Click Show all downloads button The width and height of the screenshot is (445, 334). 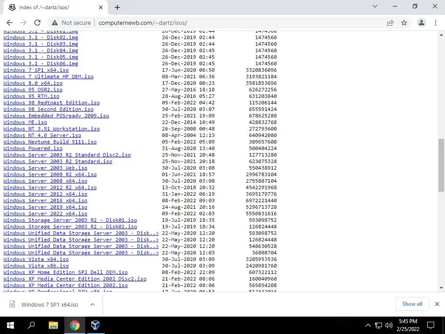click(412, 304)
